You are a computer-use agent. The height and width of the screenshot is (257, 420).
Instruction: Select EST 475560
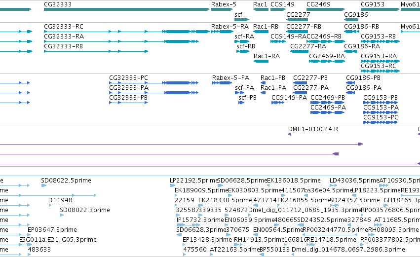(x=195, y=249)
